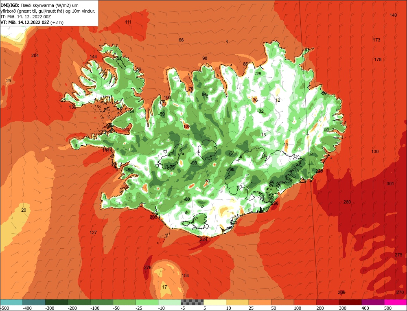Click the '500' legend scale label
This screenshot has height=311, width=407.
[x=387, y=309]
